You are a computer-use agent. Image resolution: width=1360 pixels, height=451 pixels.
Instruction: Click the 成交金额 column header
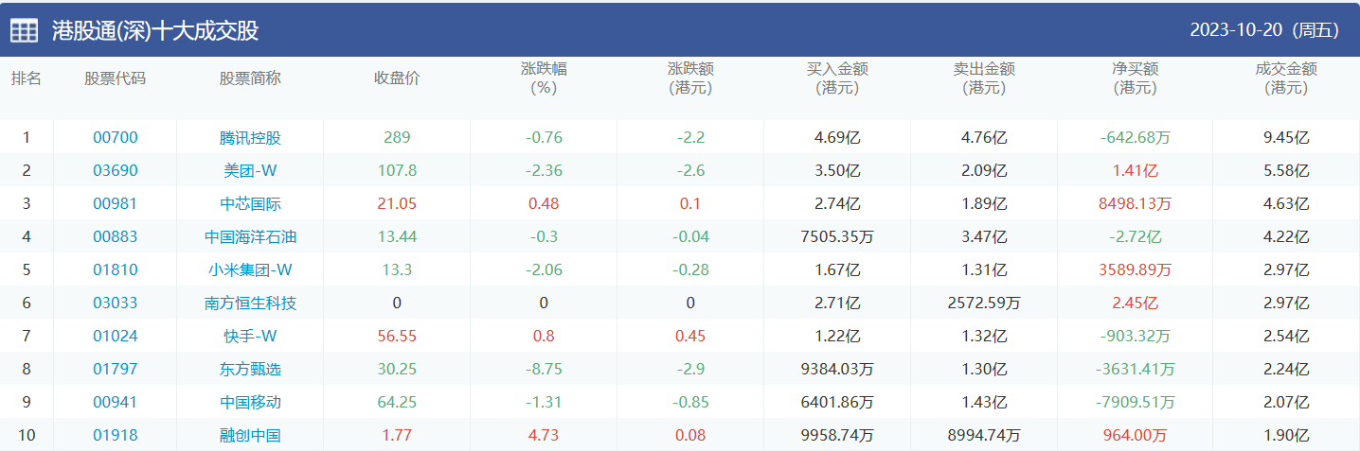(1285, 78)
